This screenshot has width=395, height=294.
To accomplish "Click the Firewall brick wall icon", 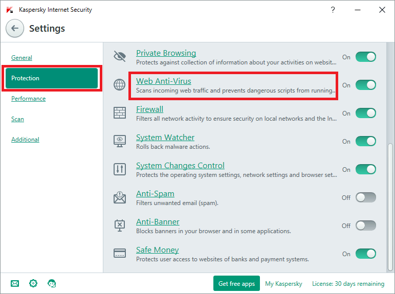I will point(120,113).
